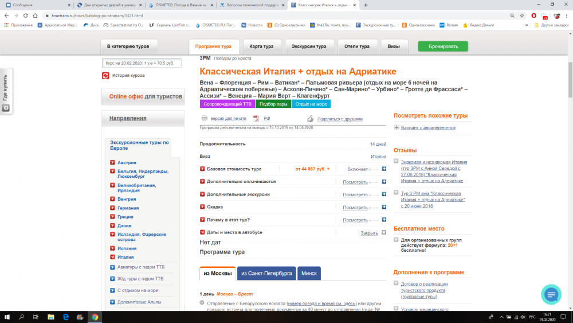Open Task View on the taskbar
Image resolution: width=573 pixels, height=323 pixels.
pos(36,317)
